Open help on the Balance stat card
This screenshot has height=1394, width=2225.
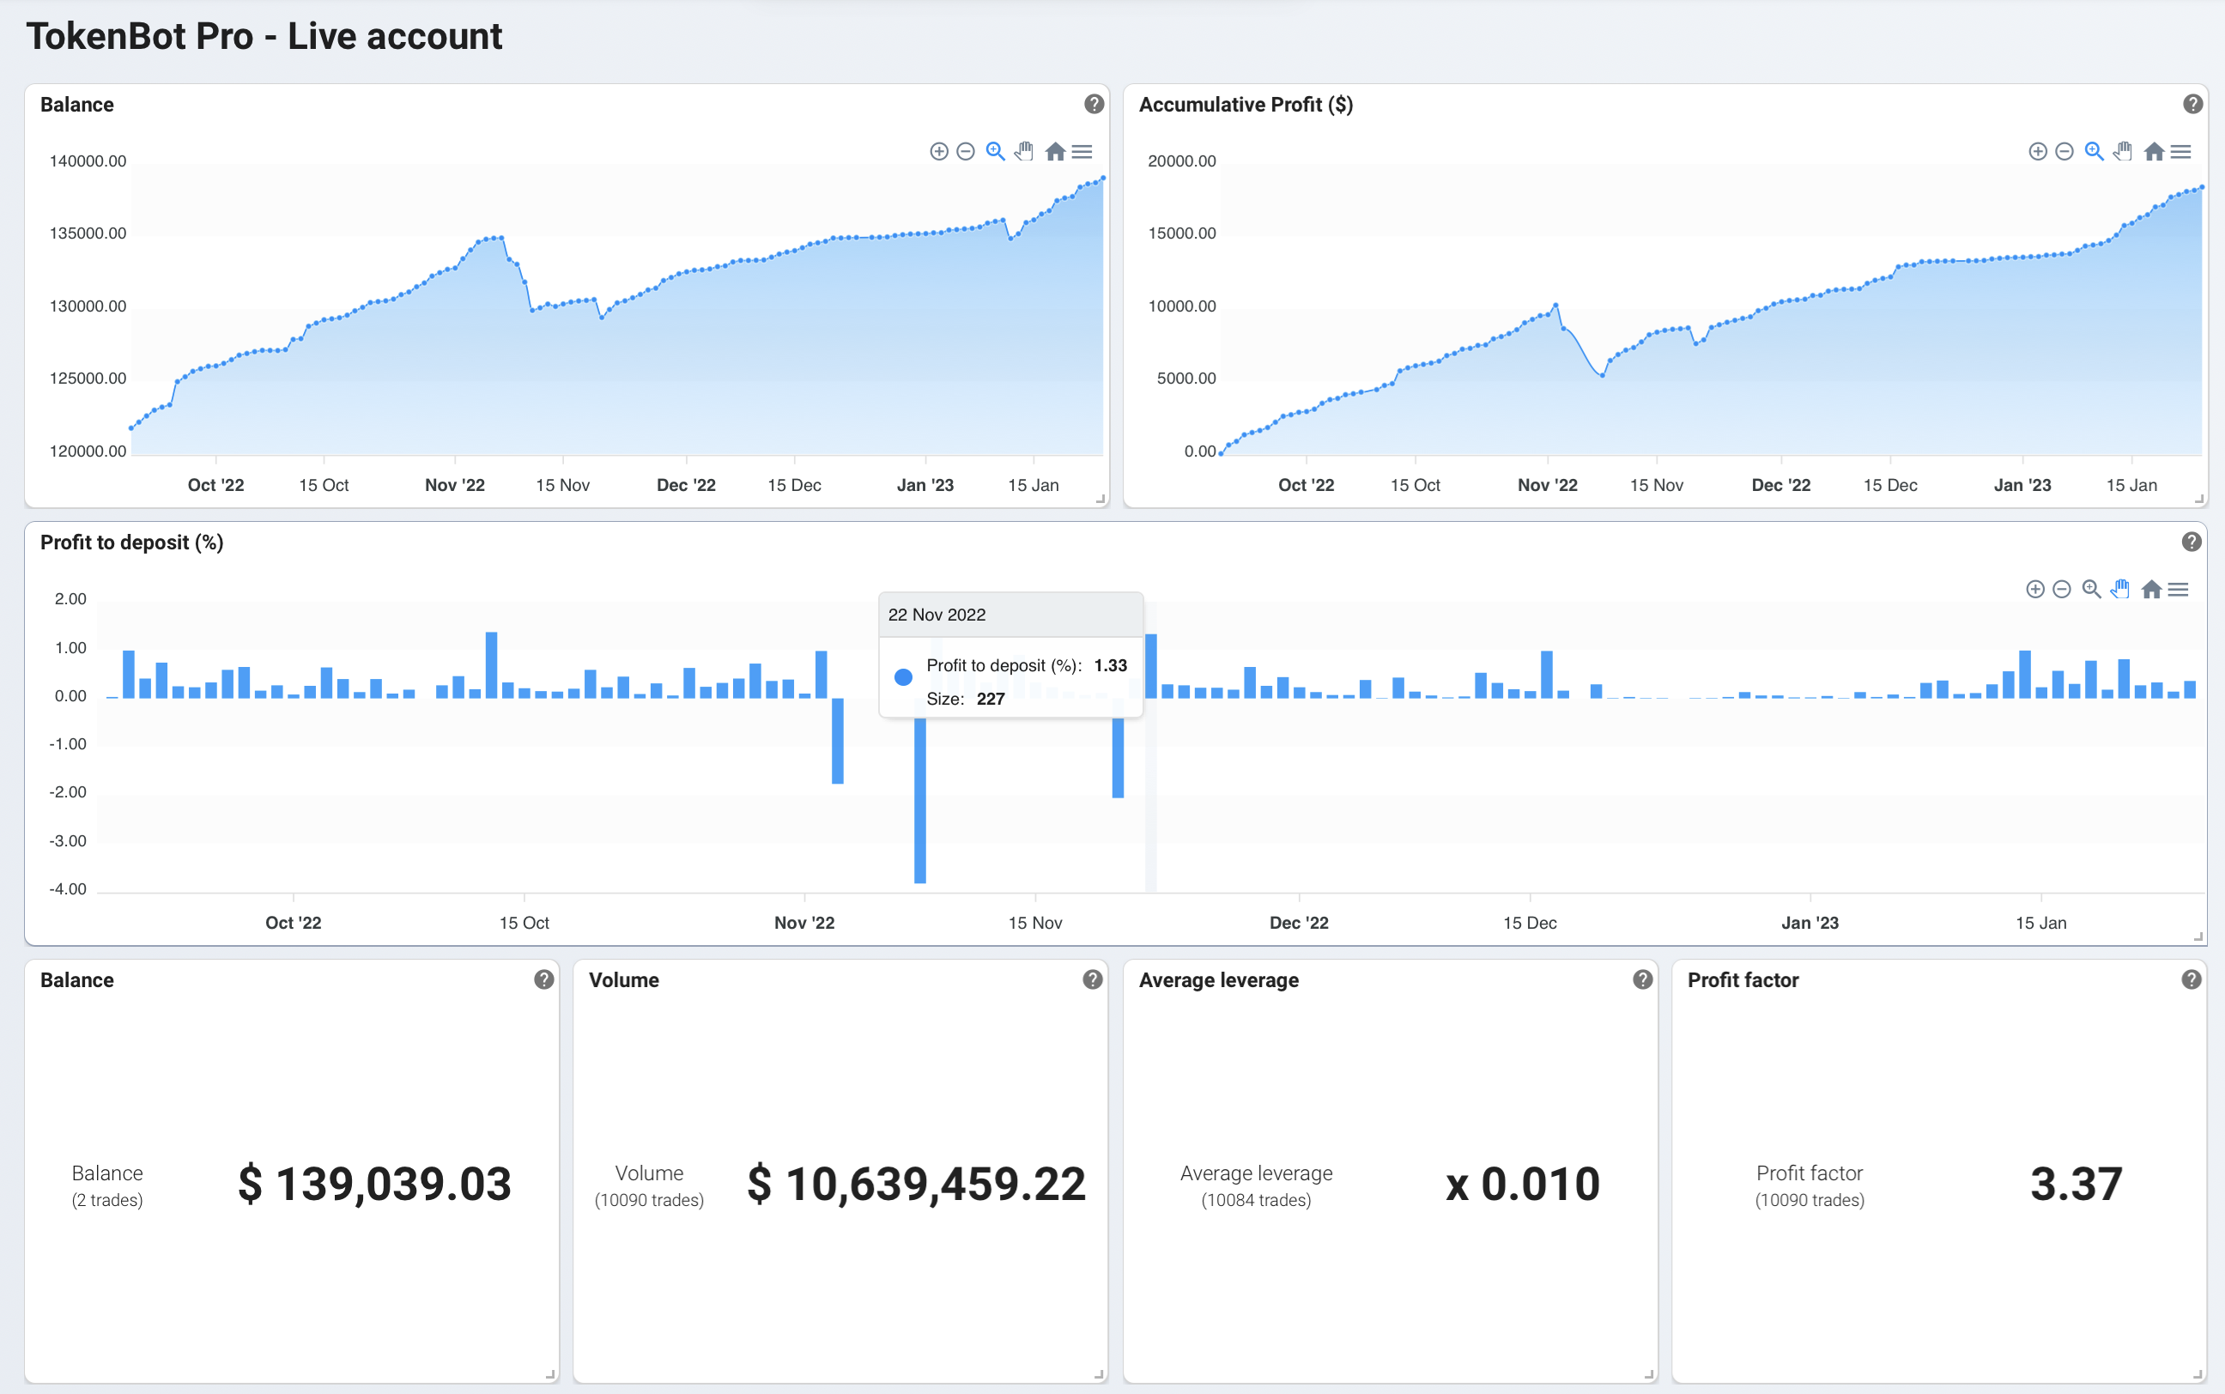(x=544, y=979)
